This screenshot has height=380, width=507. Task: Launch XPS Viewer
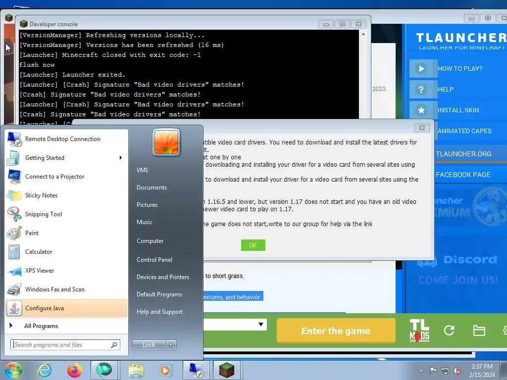[x=66, y=270]
